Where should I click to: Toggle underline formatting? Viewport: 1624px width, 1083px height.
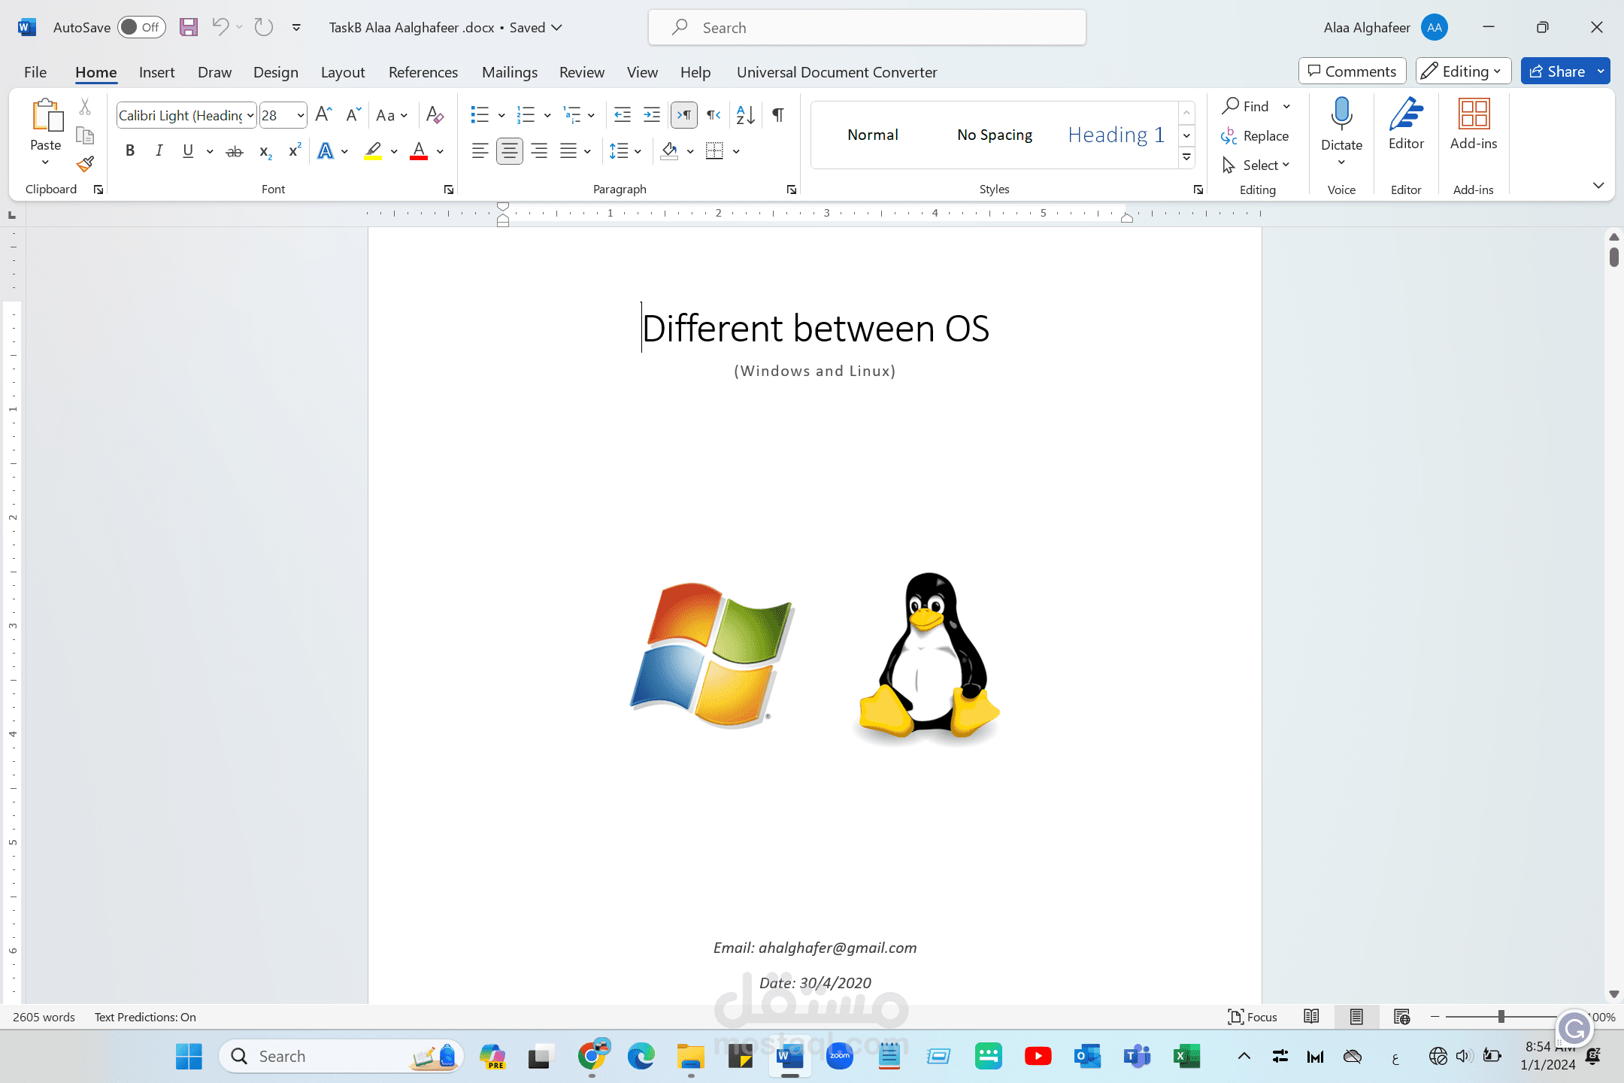[x=188, y=151]
